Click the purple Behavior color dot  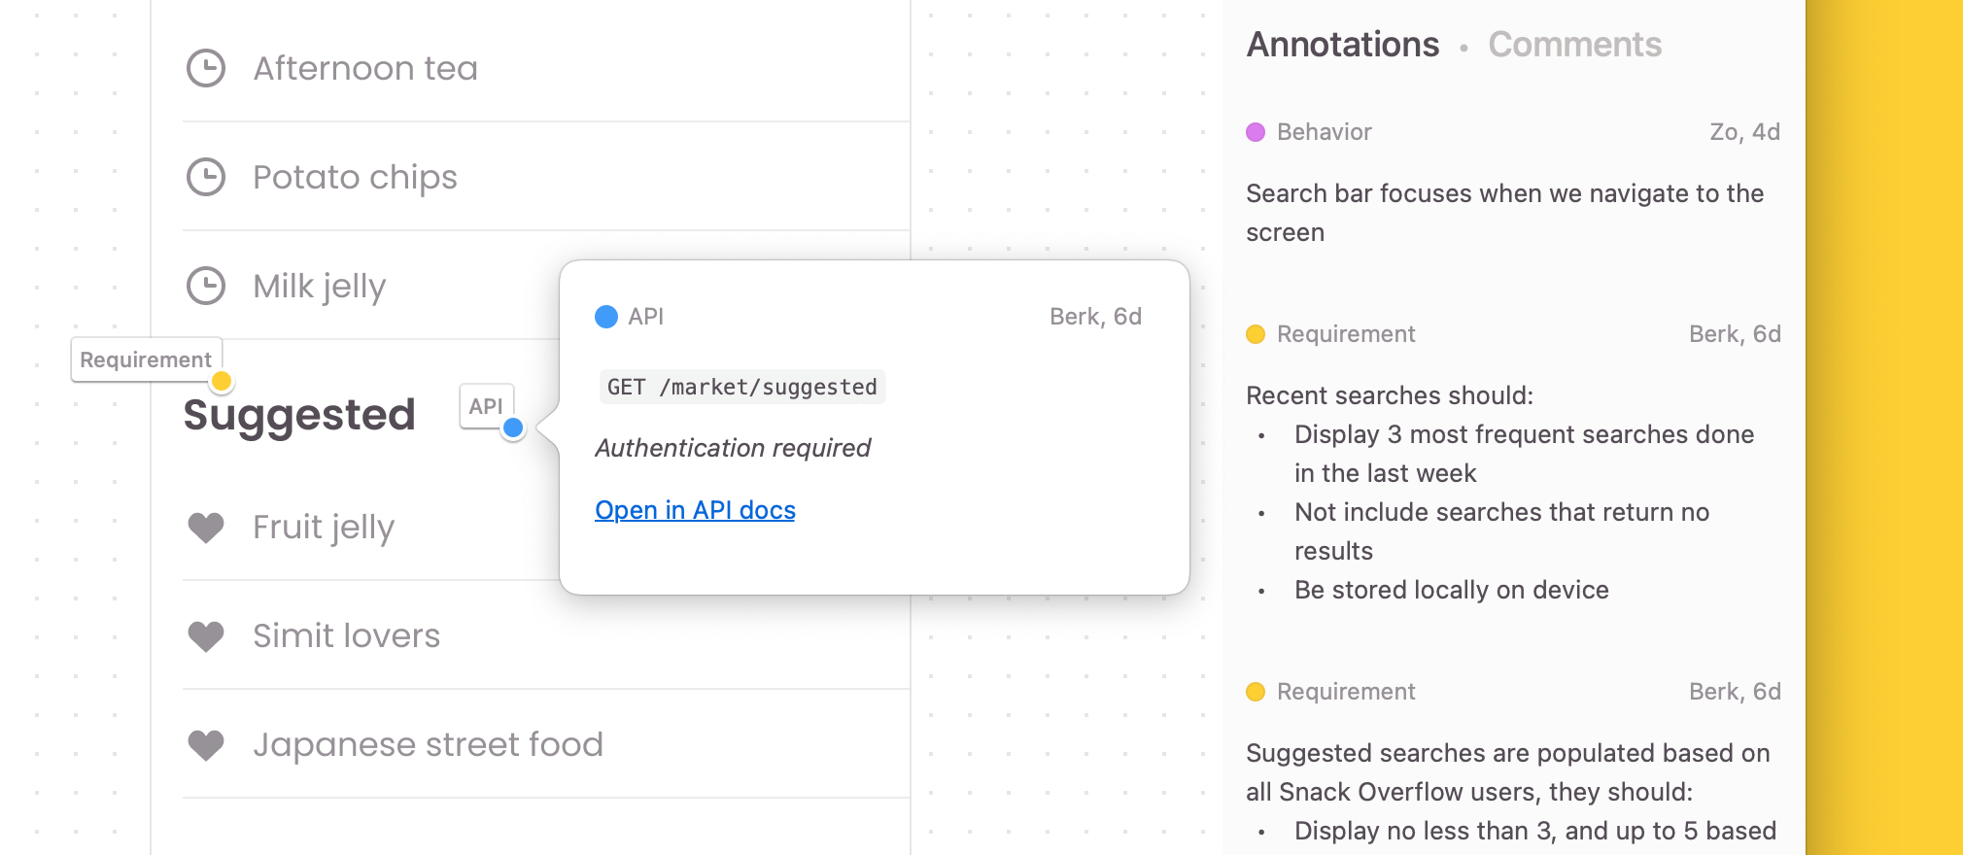click(1256, 132)
